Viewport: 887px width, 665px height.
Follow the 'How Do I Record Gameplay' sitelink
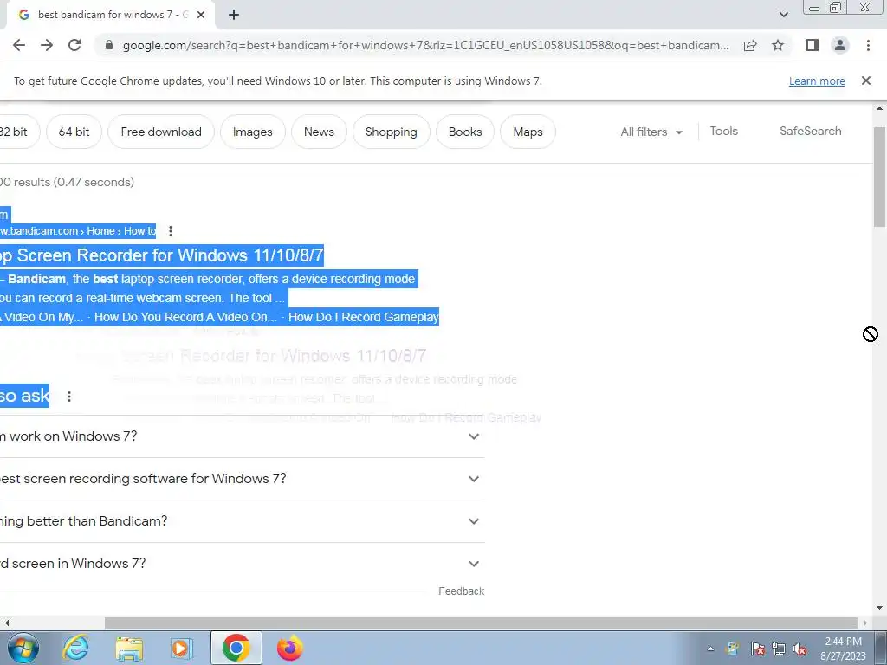coord(363,317)
